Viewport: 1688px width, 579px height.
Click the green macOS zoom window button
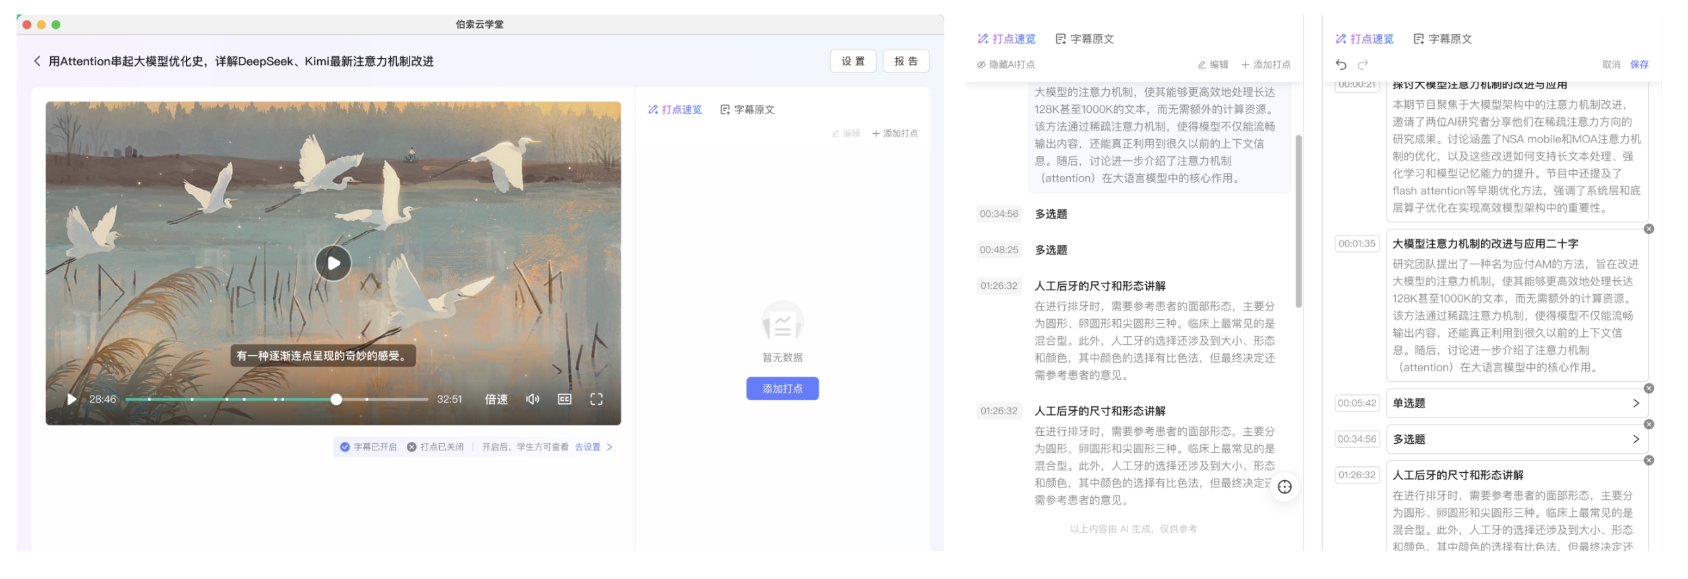56,24
